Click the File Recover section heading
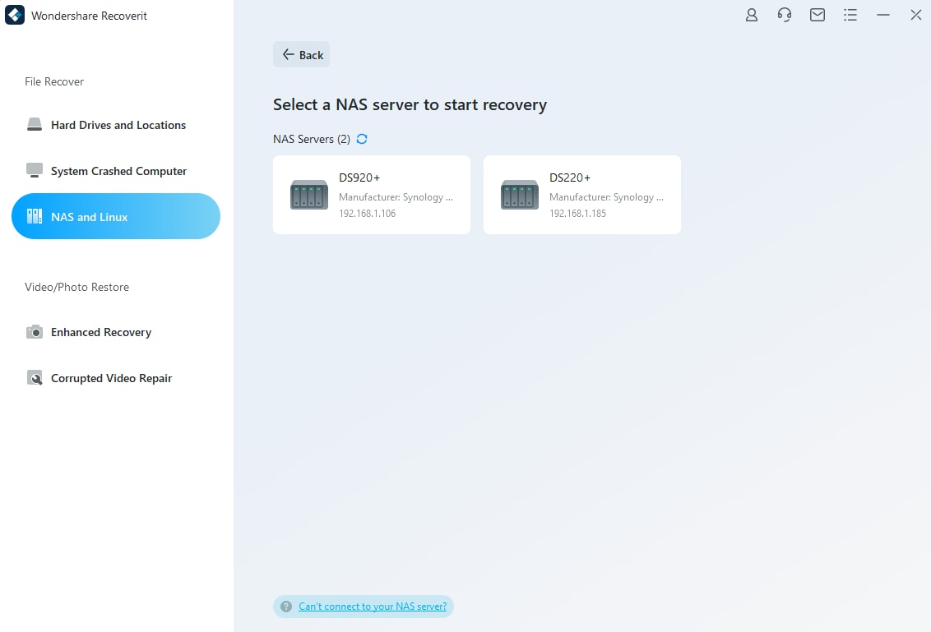Viewport: 931px width, 632px height. pos(54,81)
